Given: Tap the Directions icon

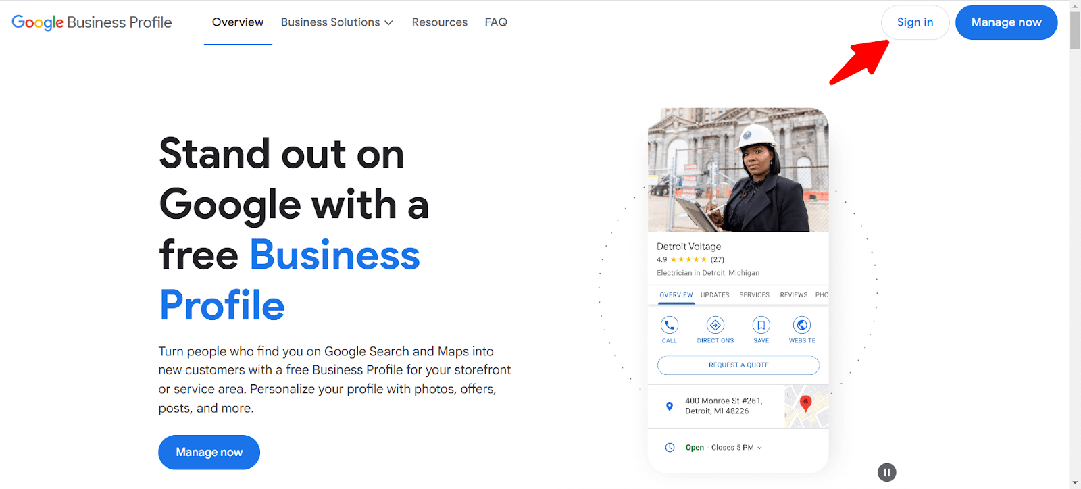Looking at the screenshot, I should tap(715, 326).
